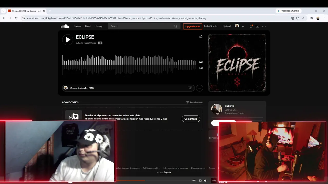Click the private track lock icon

pyautogui.click(x=201, y=36)
